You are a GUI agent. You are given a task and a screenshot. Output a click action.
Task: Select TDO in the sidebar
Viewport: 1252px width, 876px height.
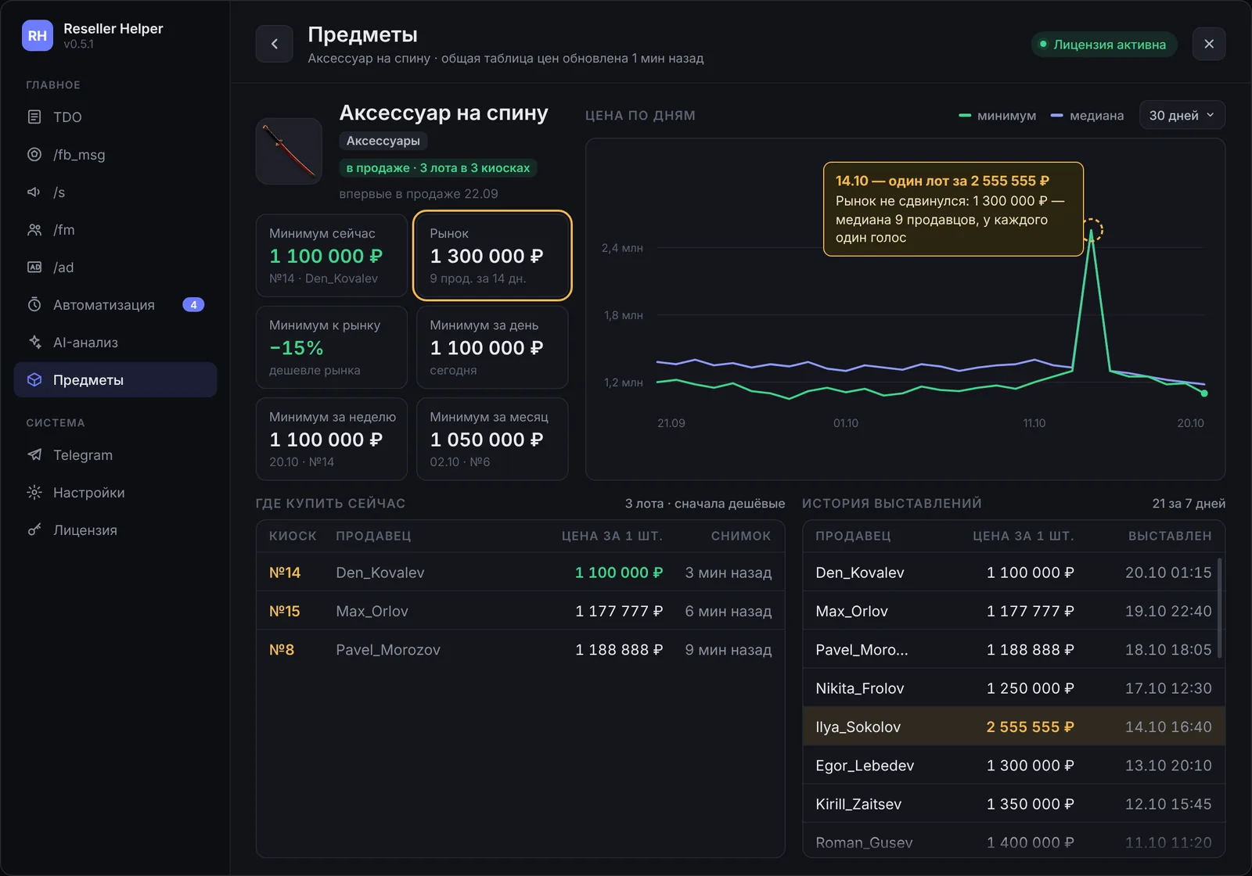(116, 117)
